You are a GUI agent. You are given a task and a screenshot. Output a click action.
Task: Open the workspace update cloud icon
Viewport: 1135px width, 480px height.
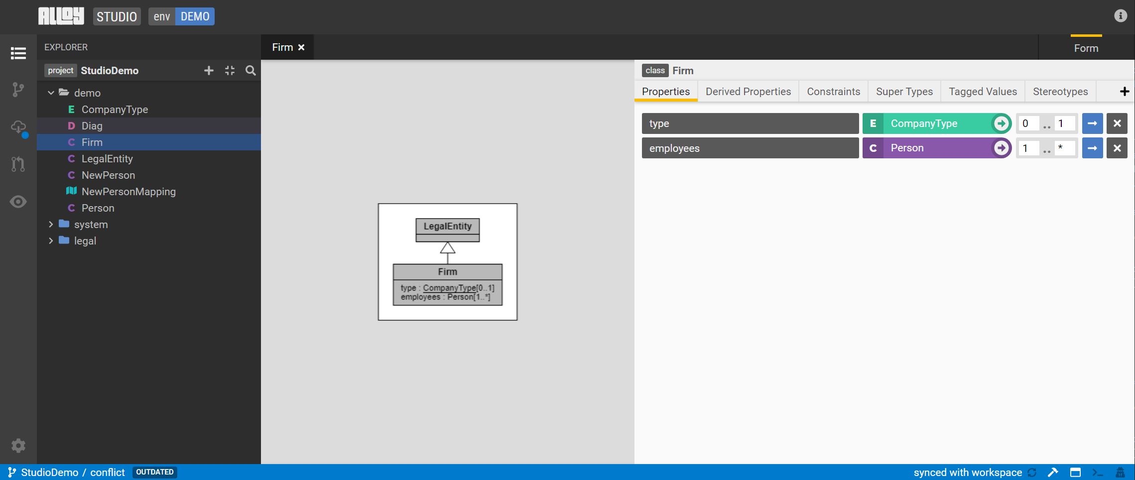tap(18, 127)
